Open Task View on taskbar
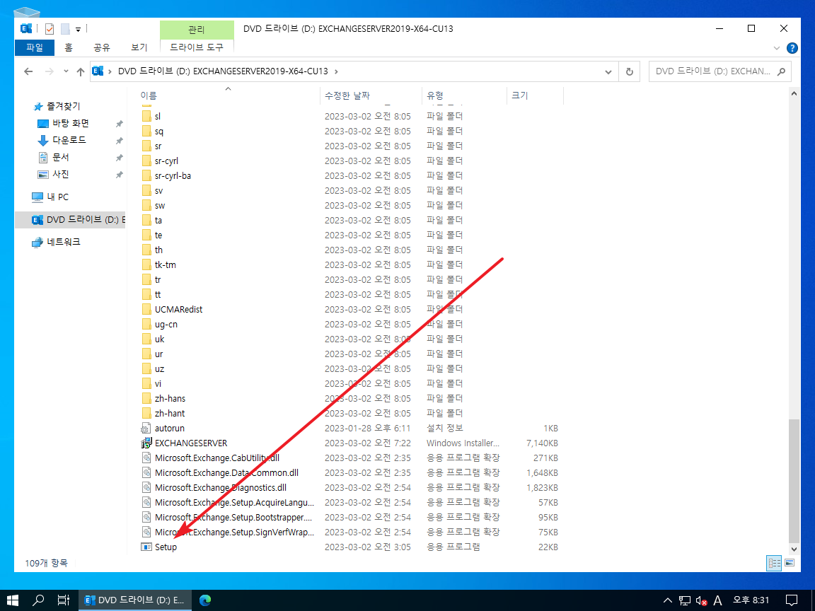This screenshot has height=611, width=815. (64, 600)
